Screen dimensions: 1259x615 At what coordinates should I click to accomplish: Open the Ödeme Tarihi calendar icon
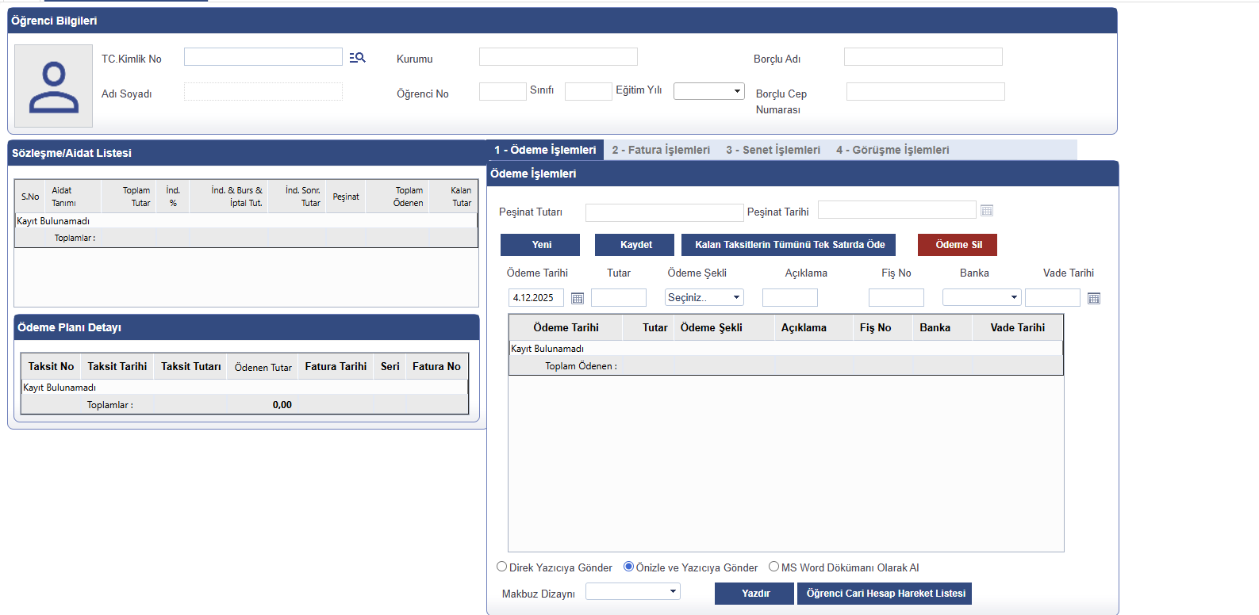point(578,299)
